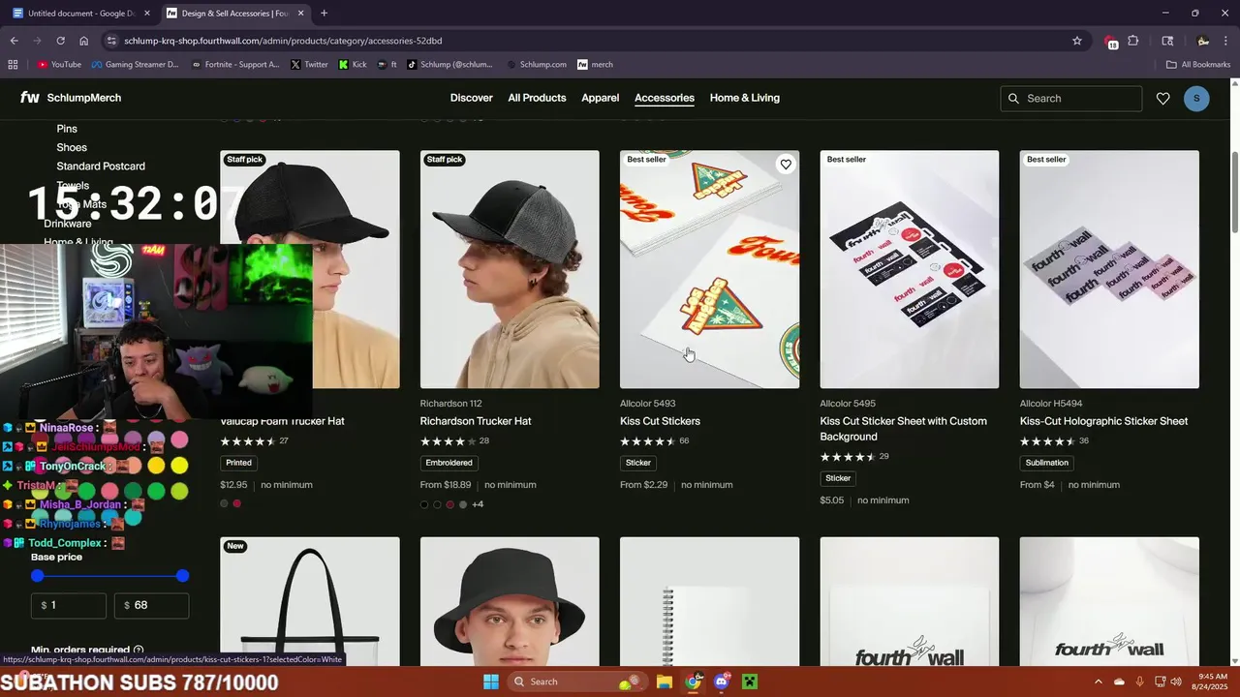Open the Windows Start menu
Image resolution: width=1240 pixels, height=697 pixels.
pos(491,682)
